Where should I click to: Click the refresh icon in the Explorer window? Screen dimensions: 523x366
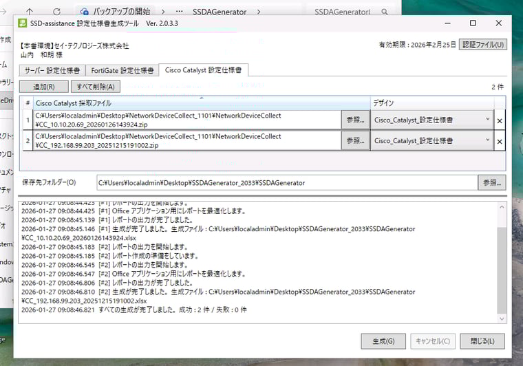pos(56,12)
